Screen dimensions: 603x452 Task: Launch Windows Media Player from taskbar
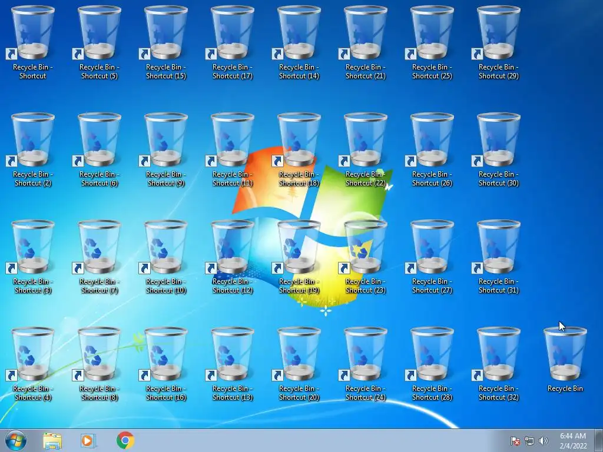pyautogui.click(x=88, y=441)
